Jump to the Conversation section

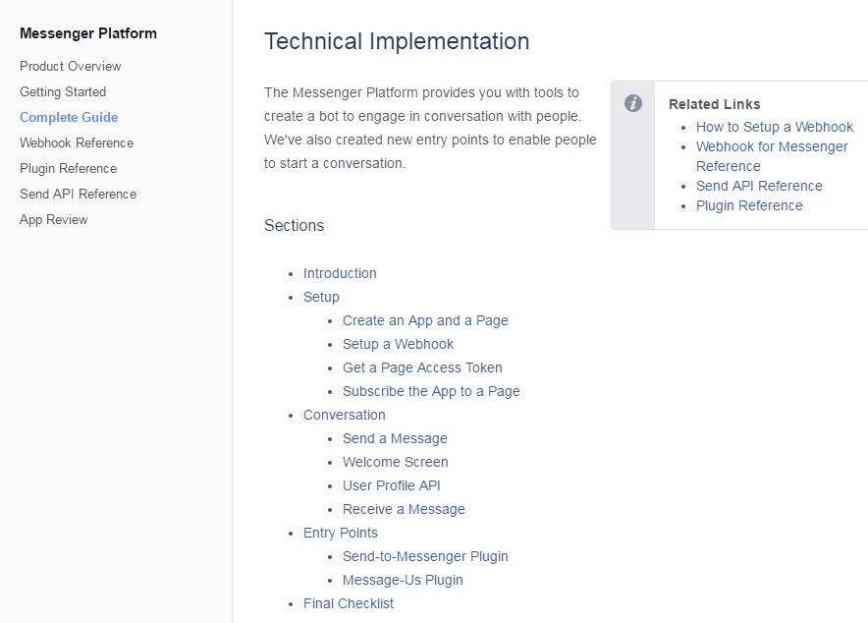[x=345, y=415]
